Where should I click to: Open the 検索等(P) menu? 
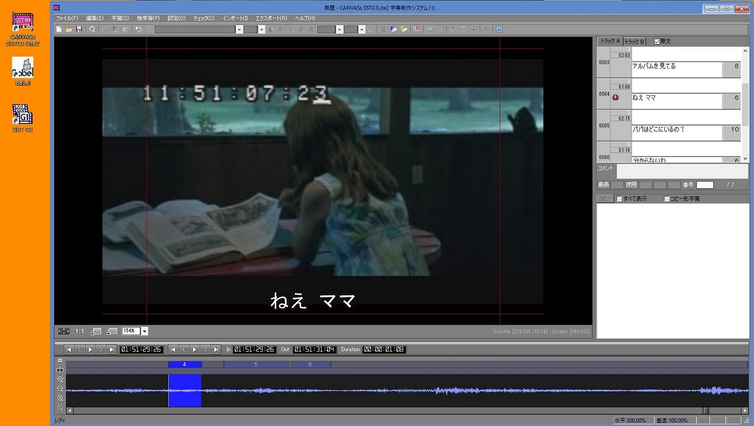(x=148, y=19)
